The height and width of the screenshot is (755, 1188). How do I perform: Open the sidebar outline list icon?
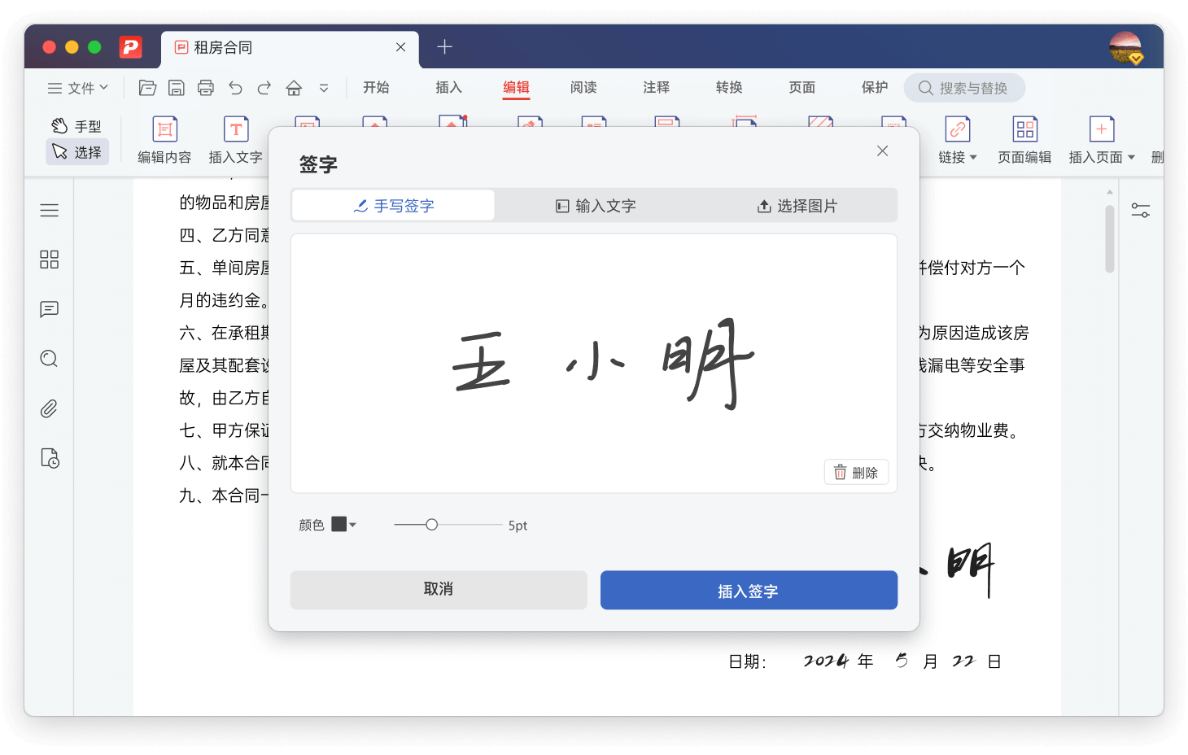(x=49, y=210)
